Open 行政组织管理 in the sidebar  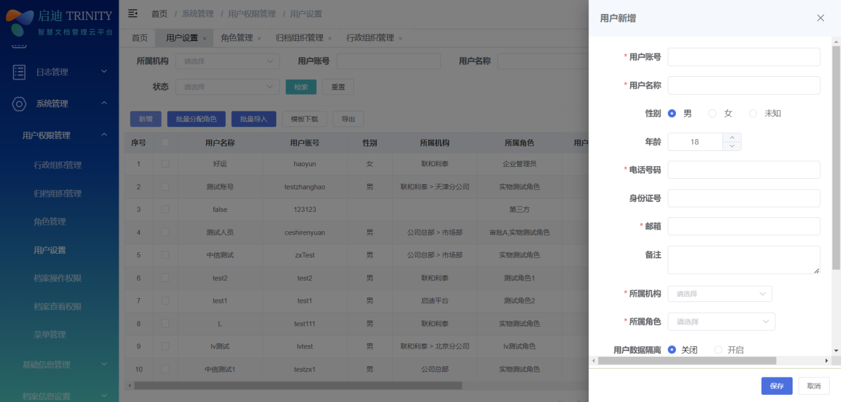point(58,165)
